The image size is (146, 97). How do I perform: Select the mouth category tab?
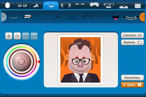coord(51,5)
